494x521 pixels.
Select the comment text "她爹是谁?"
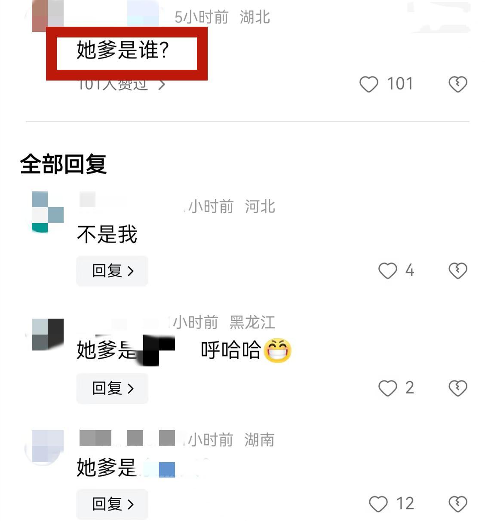123,50
